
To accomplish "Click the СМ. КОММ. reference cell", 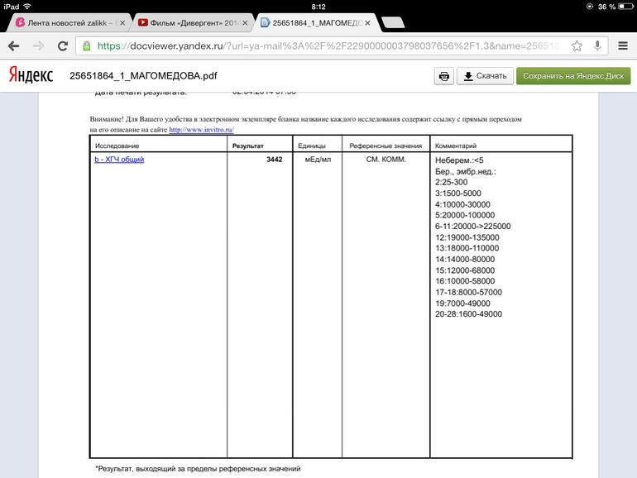I will point(386,160).
